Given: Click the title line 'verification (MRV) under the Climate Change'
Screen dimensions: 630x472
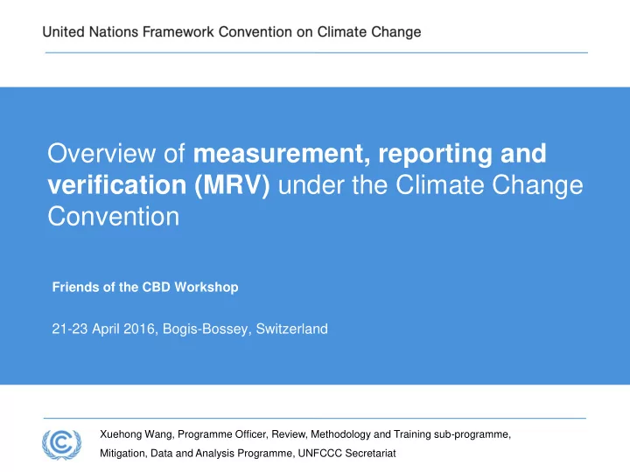Looking at the screenshot, I should (x=315, y=185).
